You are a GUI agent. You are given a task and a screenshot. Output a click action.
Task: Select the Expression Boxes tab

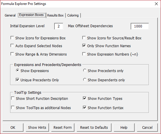(32, 15)
